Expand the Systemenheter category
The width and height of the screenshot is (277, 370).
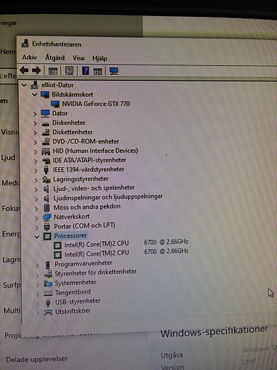click(37, 284)
